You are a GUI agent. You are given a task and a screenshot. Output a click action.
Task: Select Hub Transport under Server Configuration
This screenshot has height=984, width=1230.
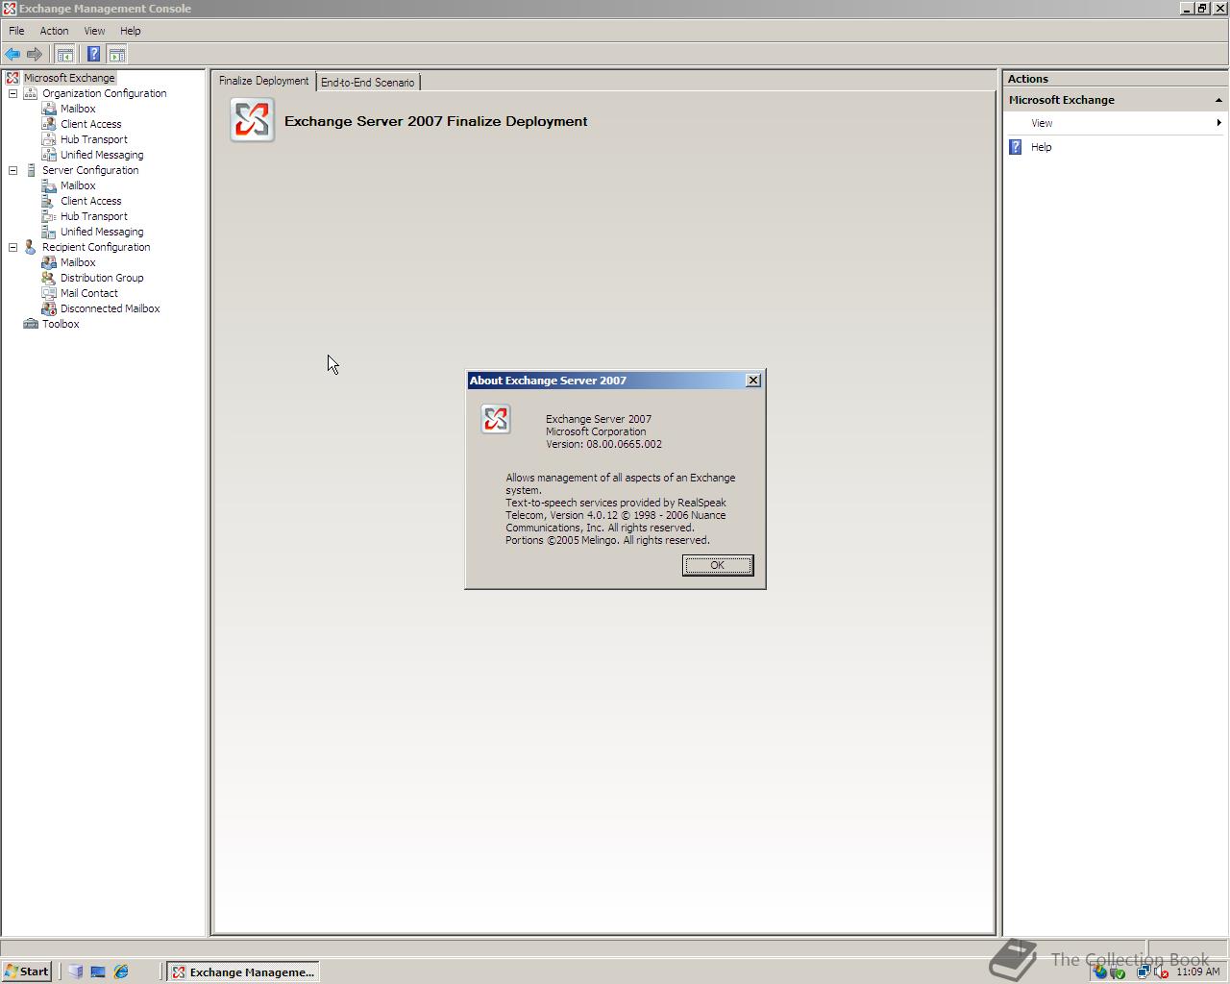[x=93, y=216]
